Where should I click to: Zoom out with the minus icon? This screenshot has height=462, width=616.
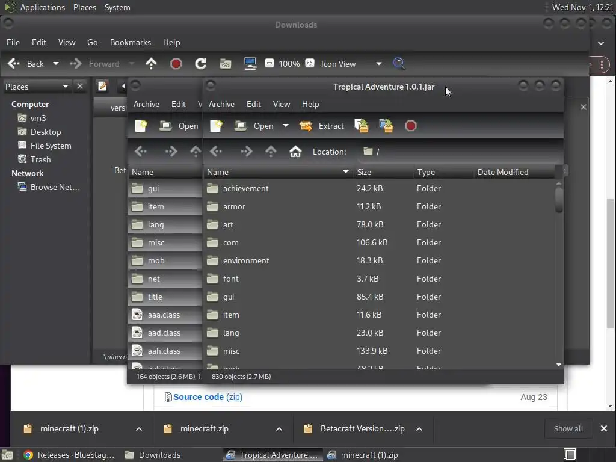click(269, 63)
